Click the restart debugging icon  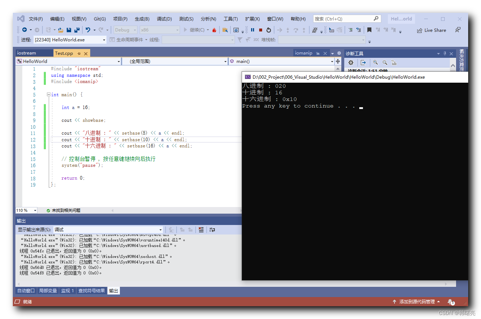[x=268, y=30]
